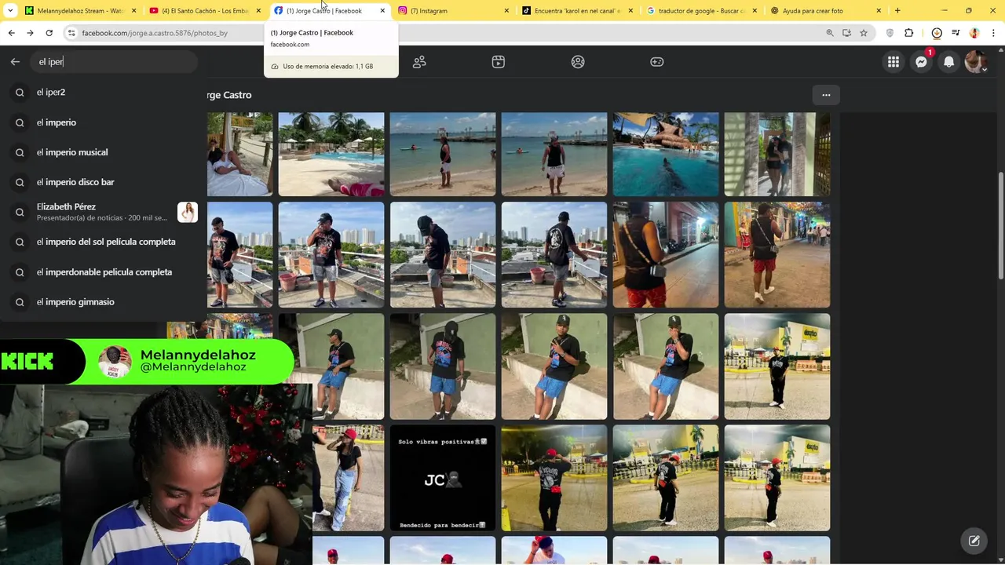
Task: Open the Chrome profile avatar
Action: [974, 33]
